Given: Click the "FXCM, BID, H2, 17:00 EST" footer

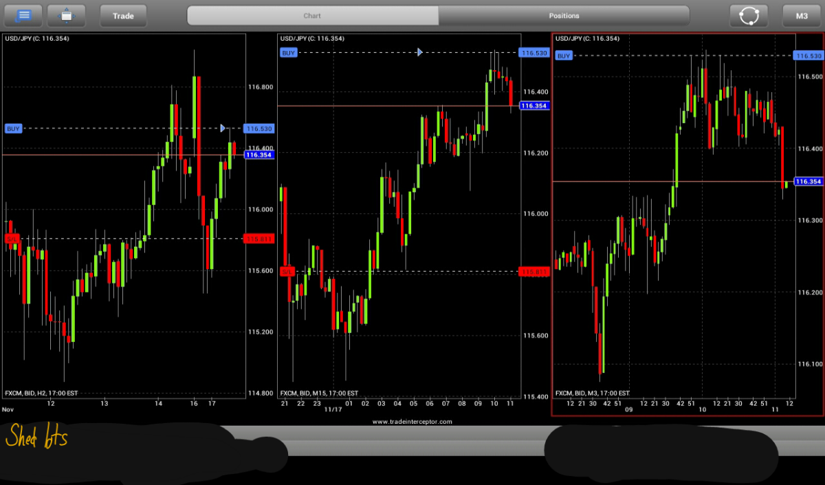Looking at the screenshot, I should pos(41,394).
